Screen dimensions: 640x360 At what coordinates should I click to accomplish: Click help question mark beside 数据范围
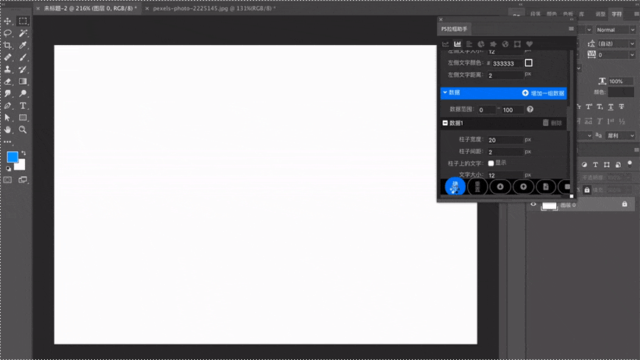(x=530, y=109)
